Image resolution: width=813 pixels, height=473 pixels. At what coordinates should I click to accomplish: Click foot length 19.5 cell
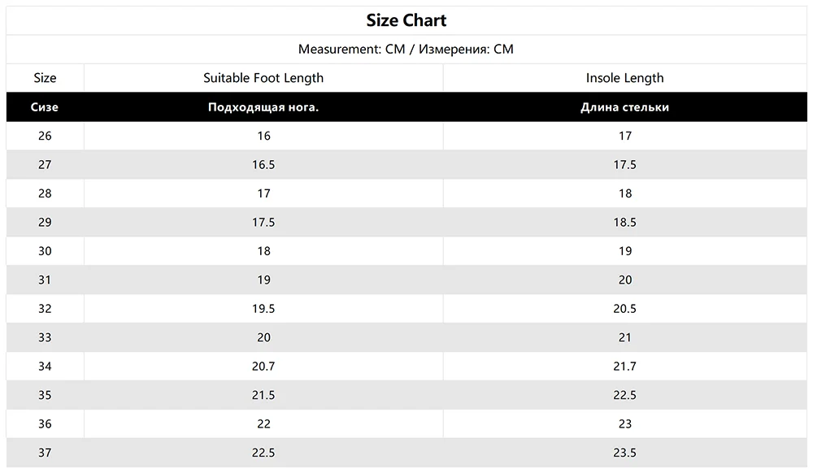pos(263,309)
